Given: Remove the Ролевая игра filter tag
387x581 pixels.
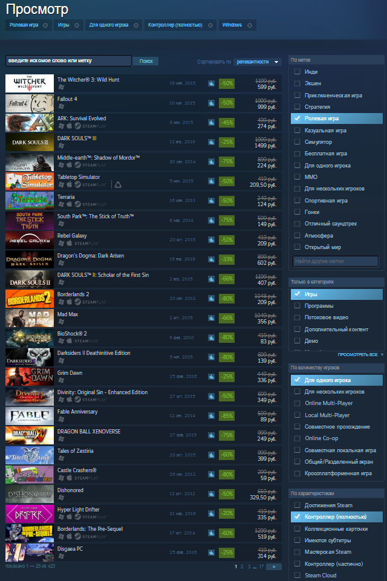Looking at the screenshot, I should tap(45, 25).
